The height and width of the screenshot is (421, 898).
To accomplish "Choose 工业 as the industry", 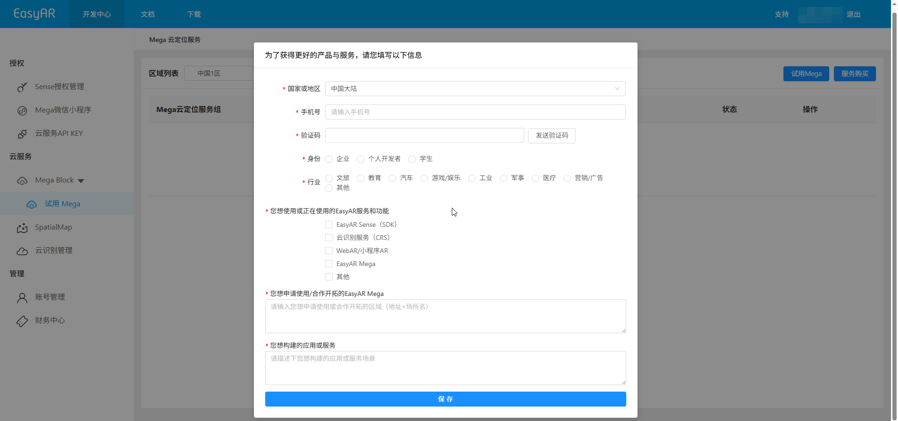I will (x=472, y=178).
